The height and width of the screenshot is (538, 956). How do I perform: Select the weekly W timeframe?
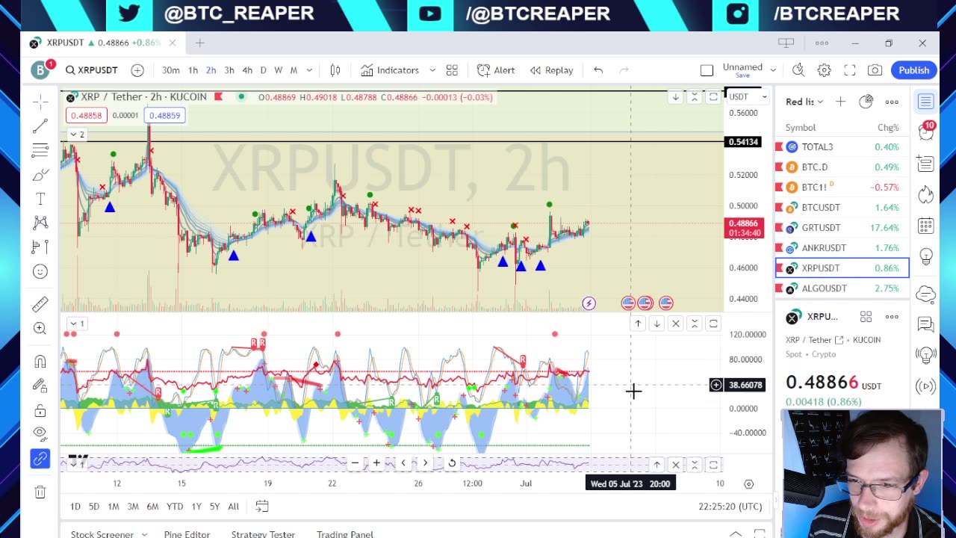pyautogui.click(x=278, y=70)
